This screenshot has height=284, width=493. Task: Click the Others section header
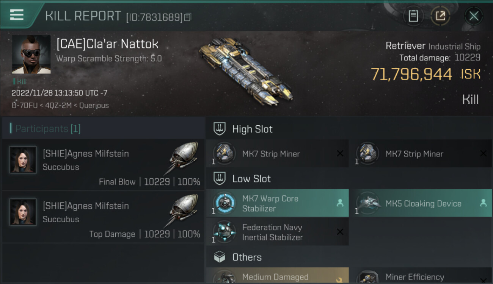point(246,257)
